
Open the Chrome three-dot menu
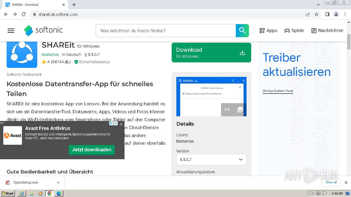tap(345, 14)
